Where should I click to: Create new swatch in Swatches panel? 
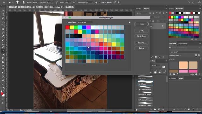pyautogui.click(x=192, y=39)
